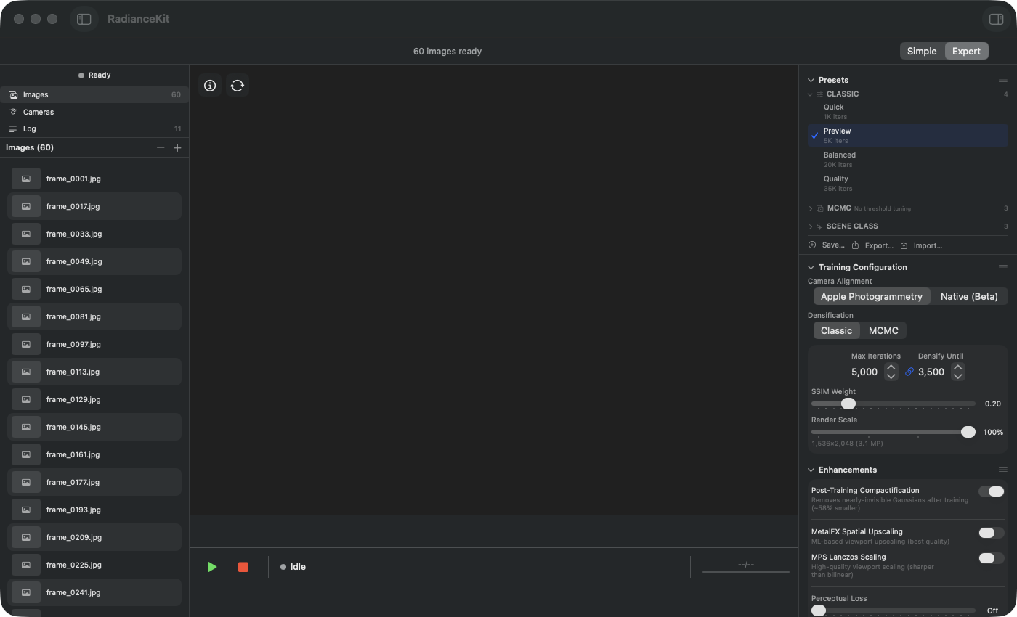Click the Max Iterations value field
This screenshot has width=1017, height=617.
point(864,372)
